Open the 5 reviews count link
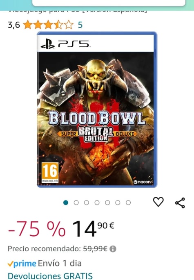Viewport: 194px width, 280px height. [80, 25]
